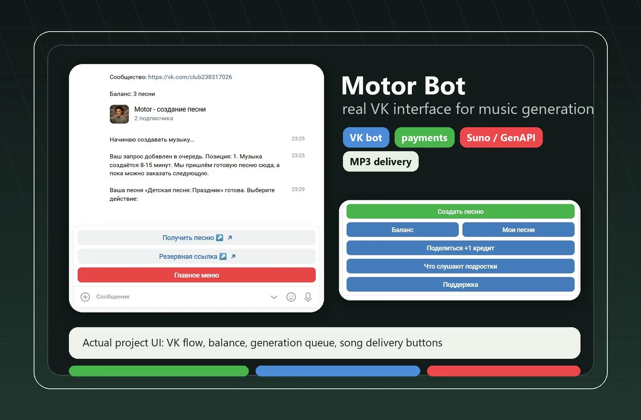Viewport: 641px width, 420px height.
Task: Click Что слушают подростки button
Action: 460,266
